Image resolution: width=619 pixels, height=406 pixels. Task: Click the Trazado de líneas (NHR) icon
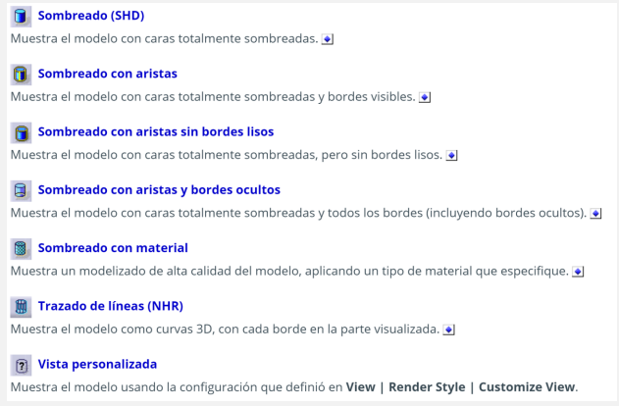point(20,306)
